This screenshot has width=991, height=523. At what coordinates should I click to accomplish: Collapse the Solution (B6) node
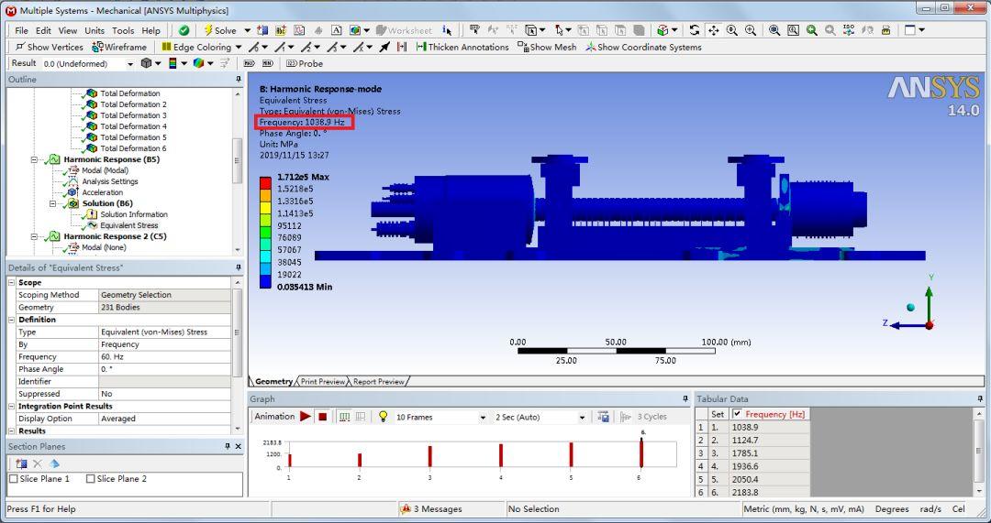point(53,203)
